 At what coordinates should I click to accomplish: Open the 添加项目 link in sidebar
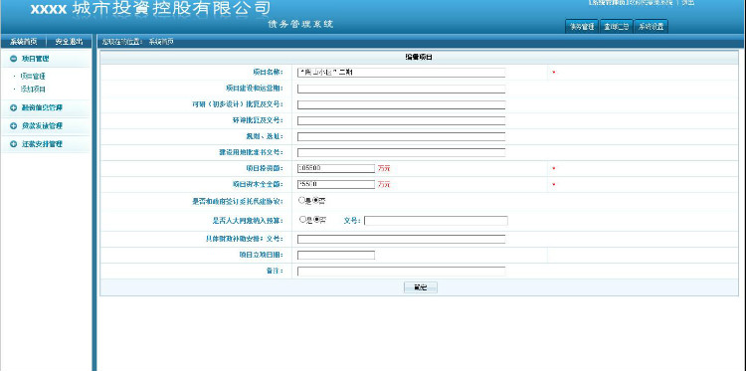point(33,89)
